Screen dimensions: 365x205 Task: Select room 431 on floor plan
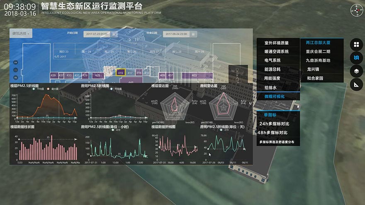point(77,75)
